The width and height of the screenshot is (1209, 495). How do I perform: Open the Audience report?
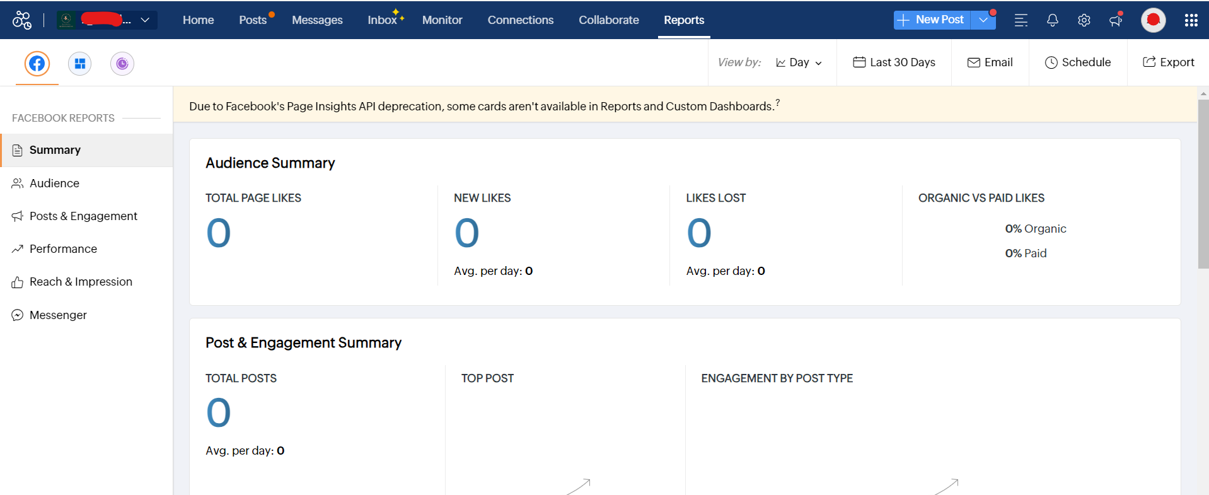click(87, 183)
